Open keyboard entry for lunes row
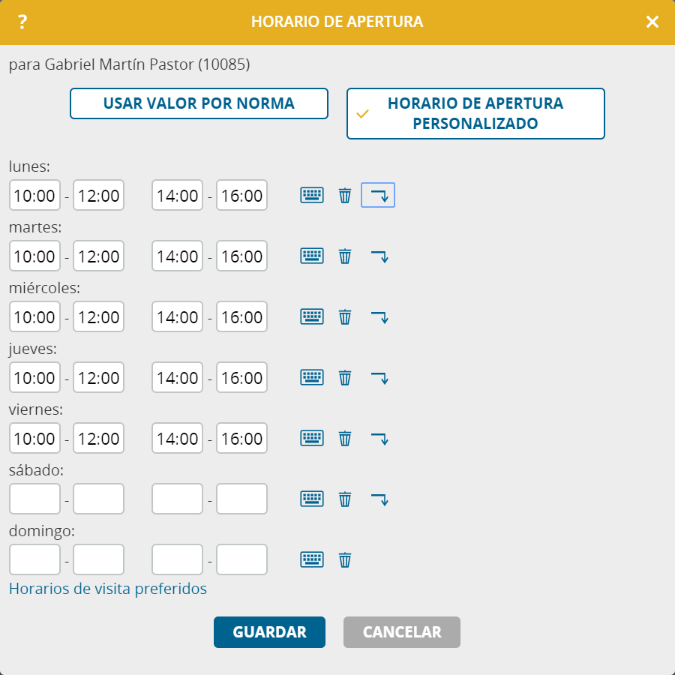The height and width of the screenshot is (675, 675). click(312, 195)
